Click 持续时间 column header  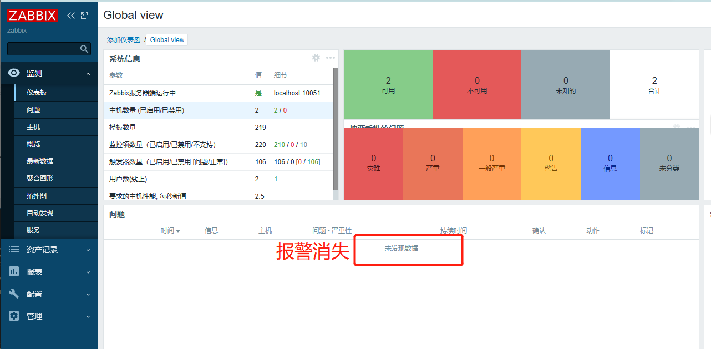454,231
